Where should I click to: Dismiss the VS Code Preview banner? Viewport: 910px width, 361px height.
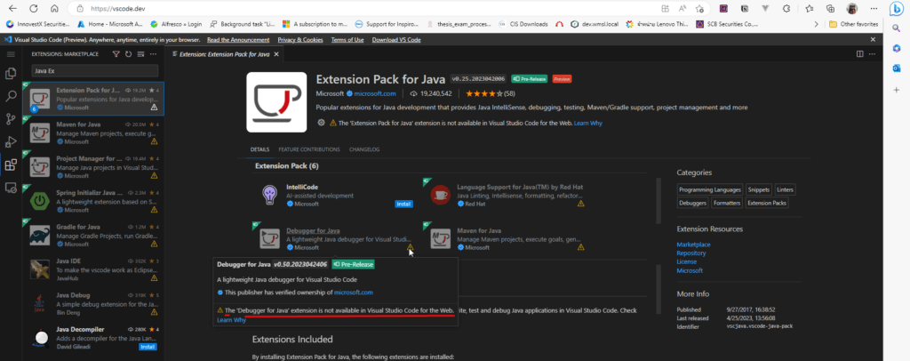pos(873,39)
